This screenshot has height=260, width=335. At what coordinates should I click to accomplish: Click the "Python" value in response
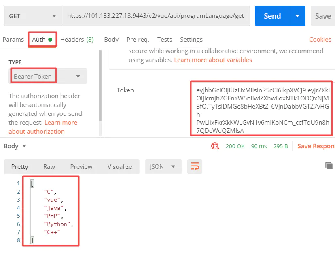[x=57, y=224]
